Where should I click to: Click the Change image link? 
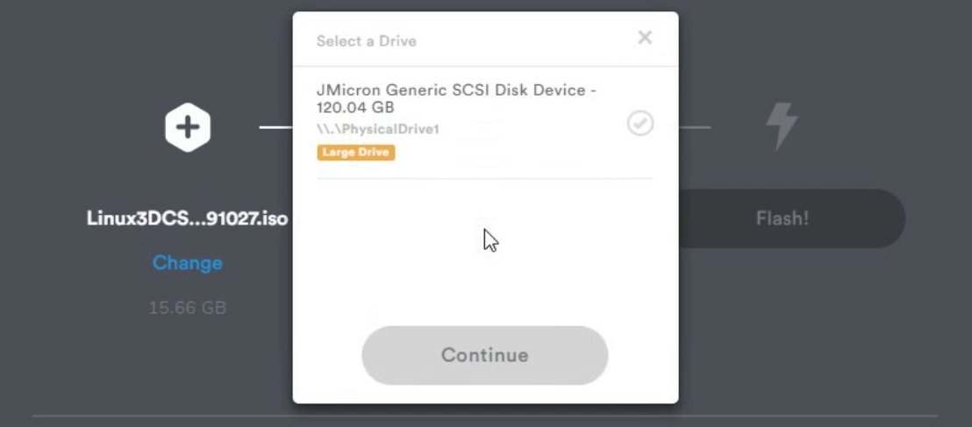tap(187, 263)
